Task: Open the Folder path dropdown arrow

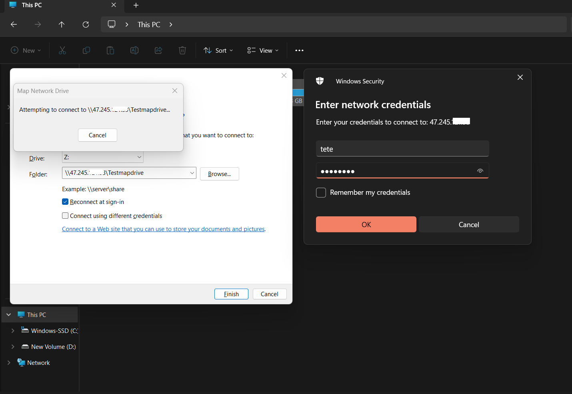Action: pyautogui.click(x=192, y=173)
